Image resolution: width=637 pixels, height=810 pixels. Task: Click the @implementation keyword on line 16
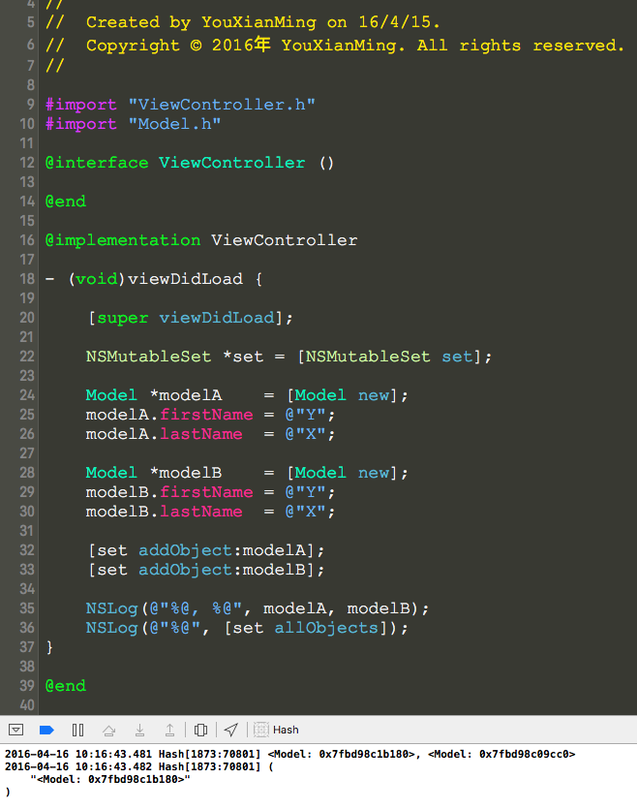[123, 240]
